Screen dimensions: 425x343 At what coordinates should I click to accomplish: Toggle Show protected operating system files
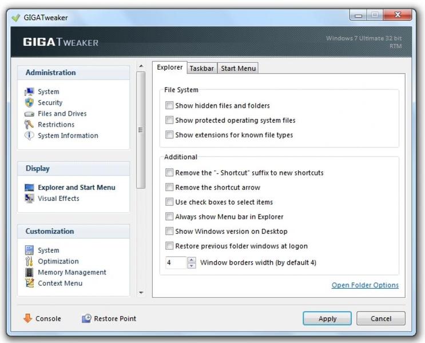pos(169,120)
